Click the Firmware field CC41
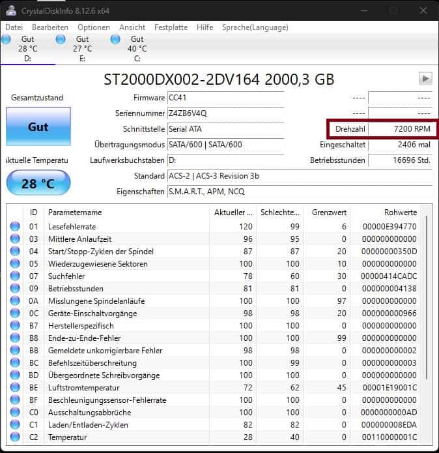 point(226,98)
